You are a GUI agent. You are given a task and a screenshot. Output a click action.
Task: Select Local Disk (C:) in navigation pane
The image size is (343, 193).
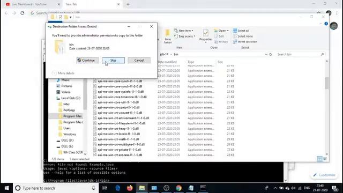click(x=68, y=98)
